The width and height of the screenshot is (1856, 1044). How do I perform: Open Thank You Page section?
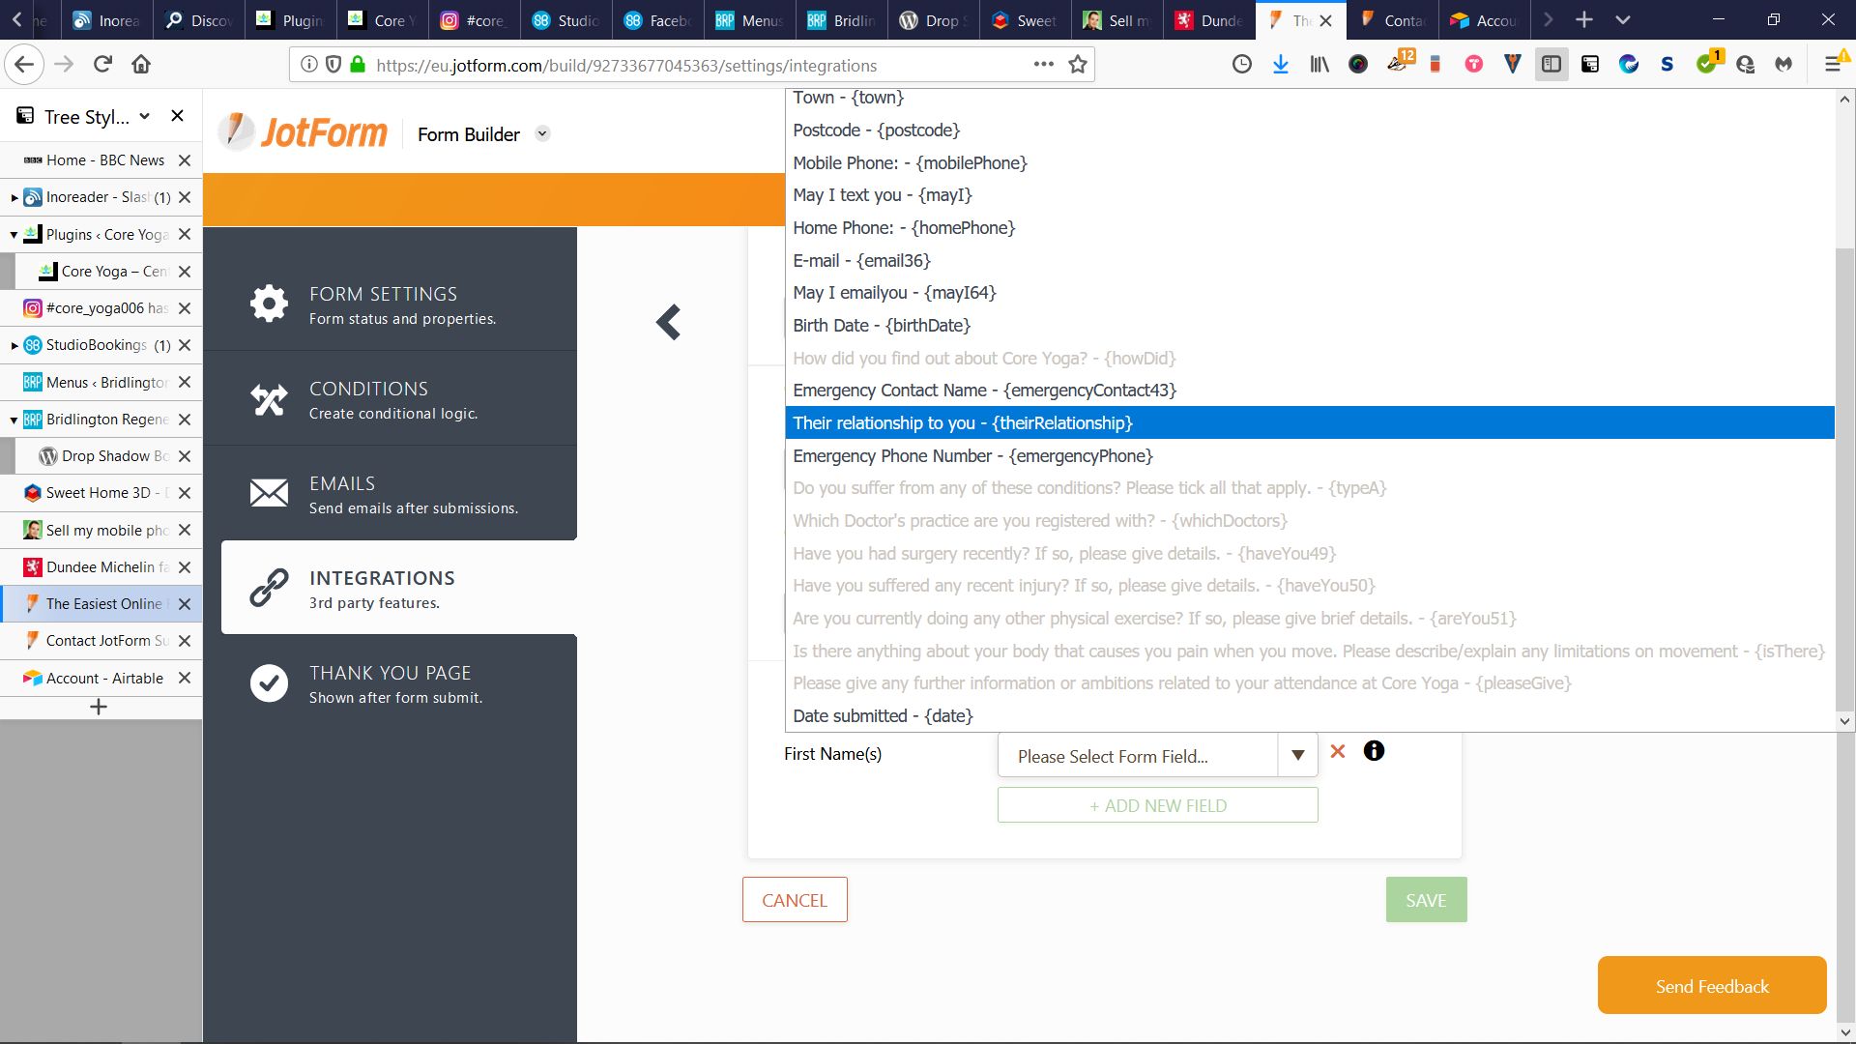pos(390,682)
